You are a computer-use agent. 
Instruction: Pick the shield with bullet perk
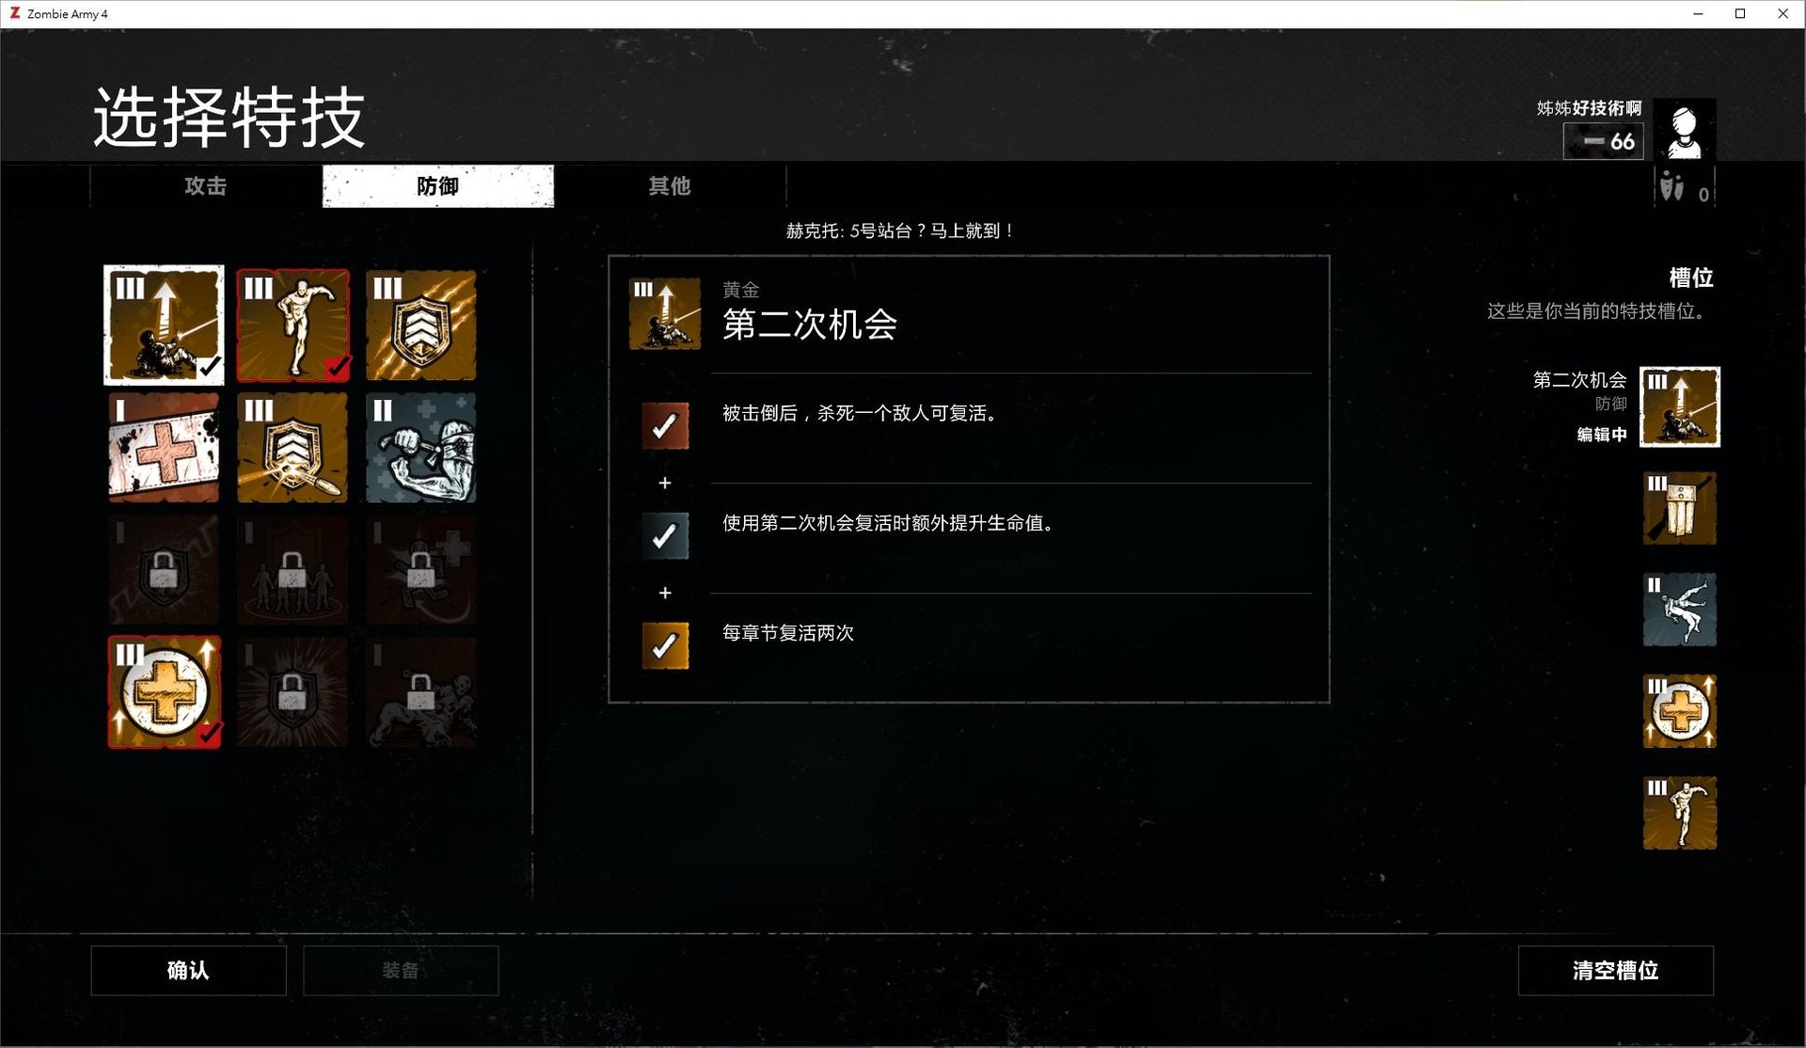point(293,447)
